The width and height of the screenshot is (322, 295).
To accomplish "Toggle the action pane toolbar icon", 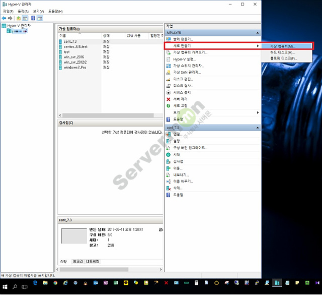I will [40, 18].
